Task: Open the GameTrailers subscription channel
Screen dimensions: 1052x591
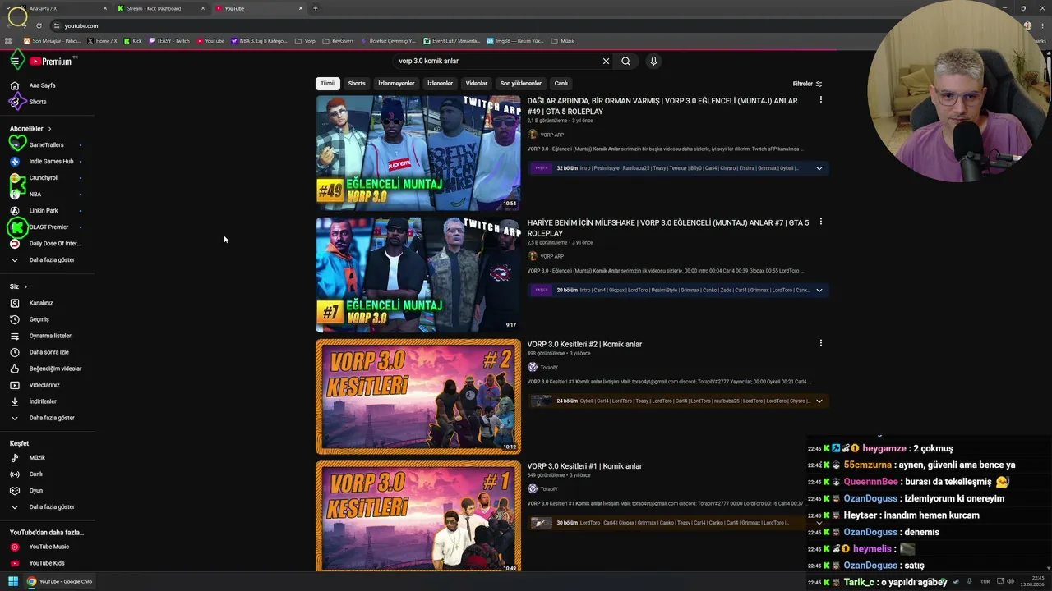Action: click(47, 145)
